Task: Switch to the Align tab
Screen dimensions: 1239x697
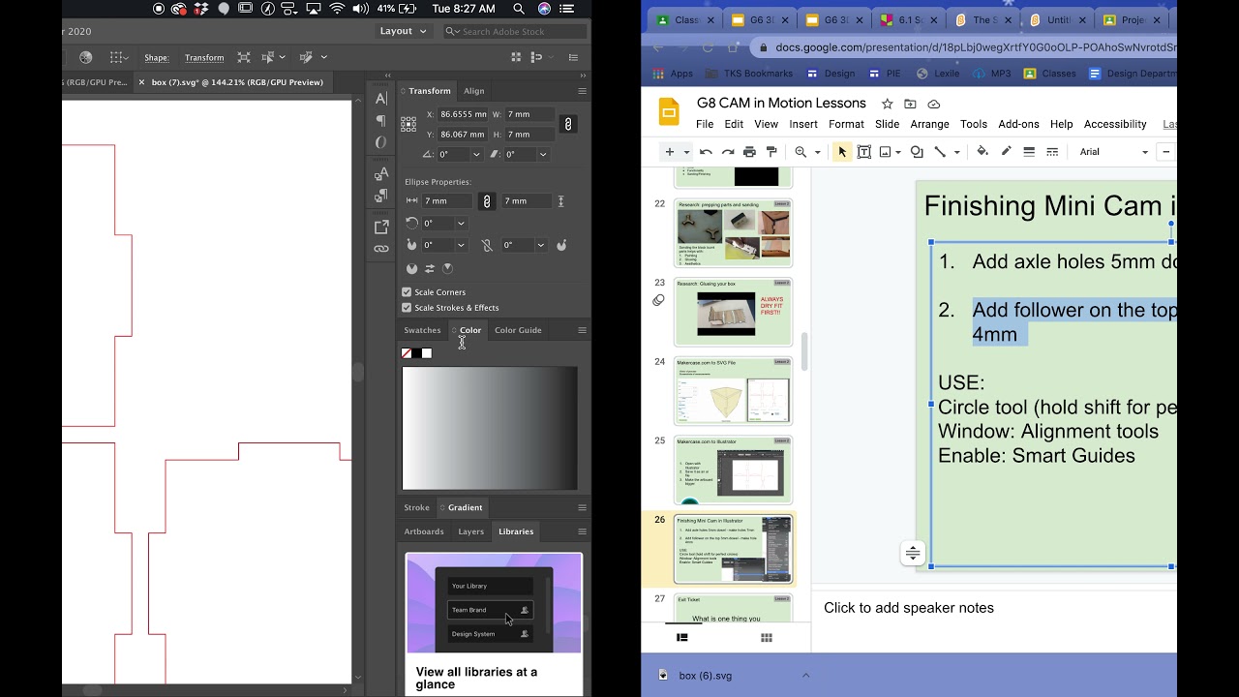Action: coord(474,91)
